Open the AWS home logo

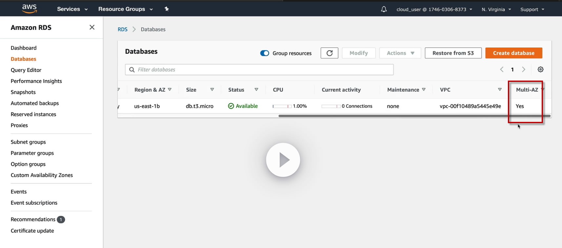click(30, 9)
